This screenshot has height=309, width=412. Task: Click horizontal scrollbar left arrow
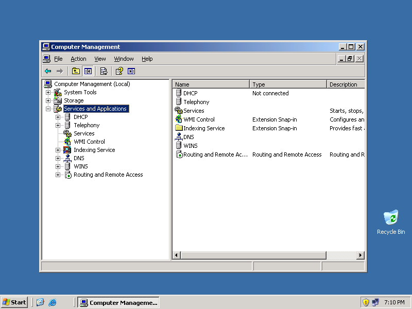click(176, 255)
